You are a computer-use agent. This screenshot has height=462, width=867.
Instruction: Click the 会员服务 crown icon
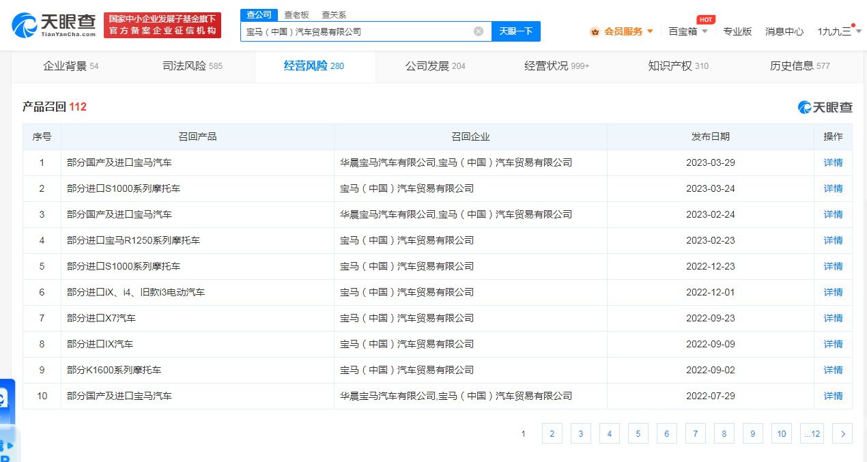pyautogui.click(x=595, y=31)
